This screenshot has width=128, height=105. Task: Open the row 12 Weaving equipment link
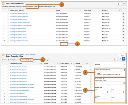(22, 99)
